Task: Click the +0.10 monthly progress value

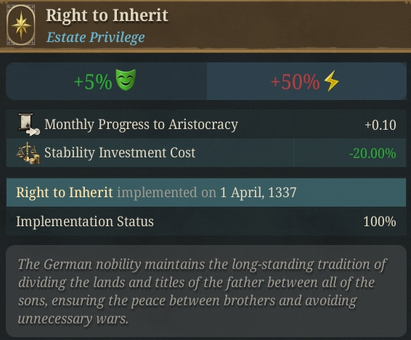Action: 381,125
